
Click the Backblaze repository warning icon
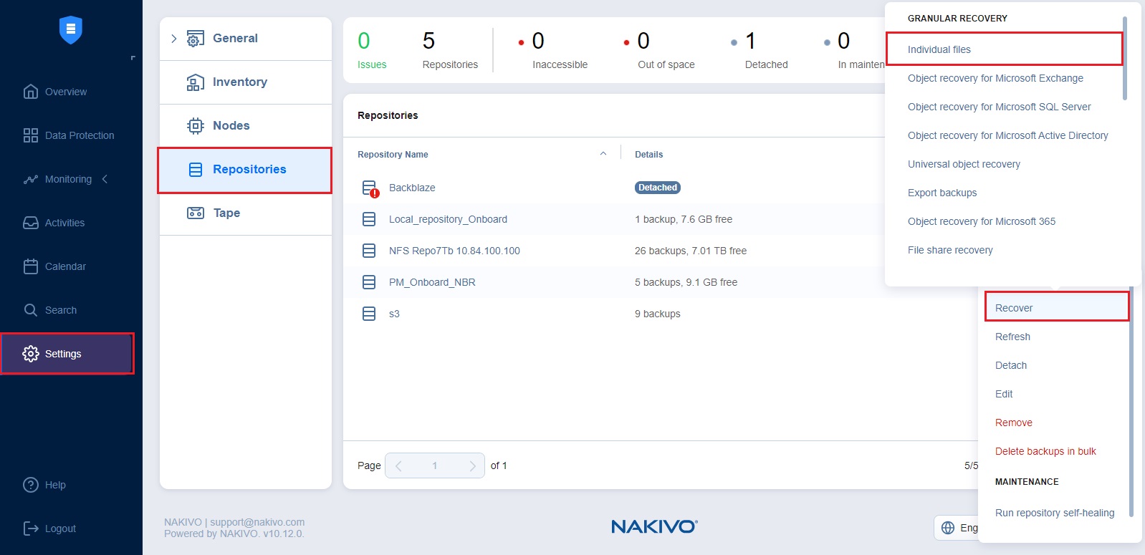[x=370, y=188]
